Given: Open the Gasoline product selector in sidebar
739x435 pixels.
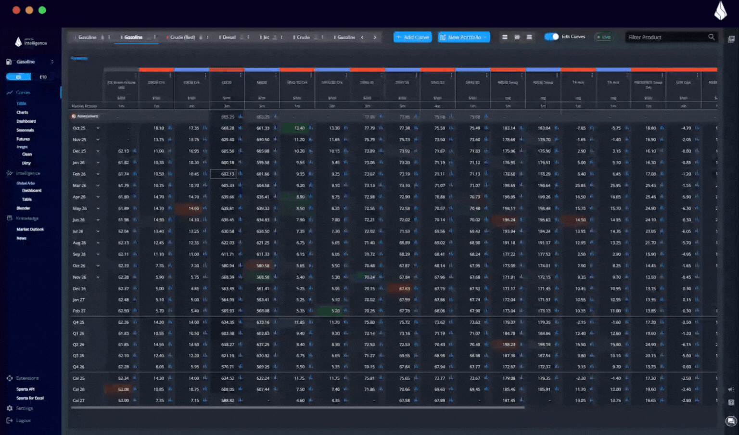Looking at the screenshot, I should pyautogui.click(x=30, y=62).
